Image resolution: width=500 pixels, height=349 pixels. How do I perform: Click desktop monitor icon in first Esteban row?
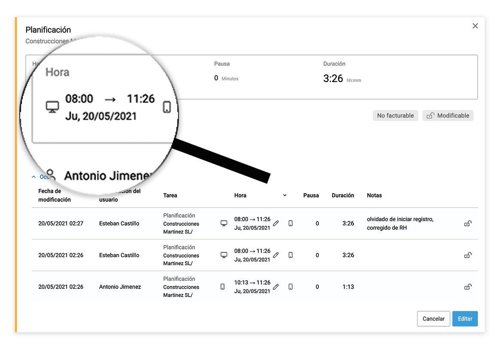pos(224,223)
